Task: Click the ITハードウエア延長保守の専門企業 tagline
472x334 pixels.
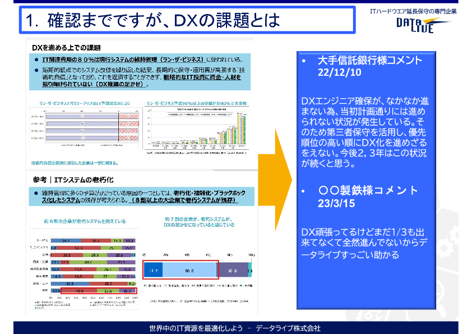Action: pyautogui.click(x=413, y=11)
